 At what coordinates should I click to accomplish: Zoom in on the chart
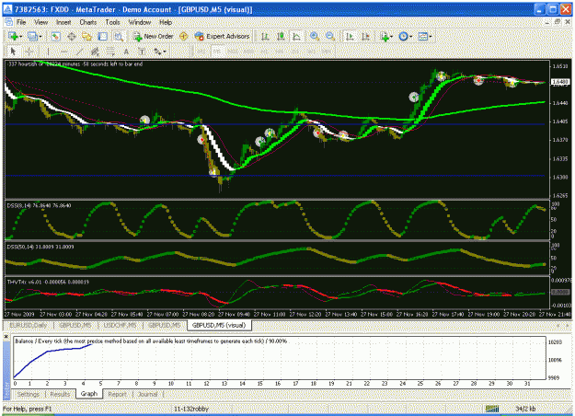pos(315,36)
